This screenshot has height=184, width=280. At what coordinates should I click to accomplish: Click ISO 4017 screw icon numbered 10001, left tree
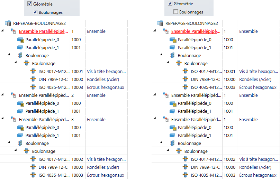(33, 72)
